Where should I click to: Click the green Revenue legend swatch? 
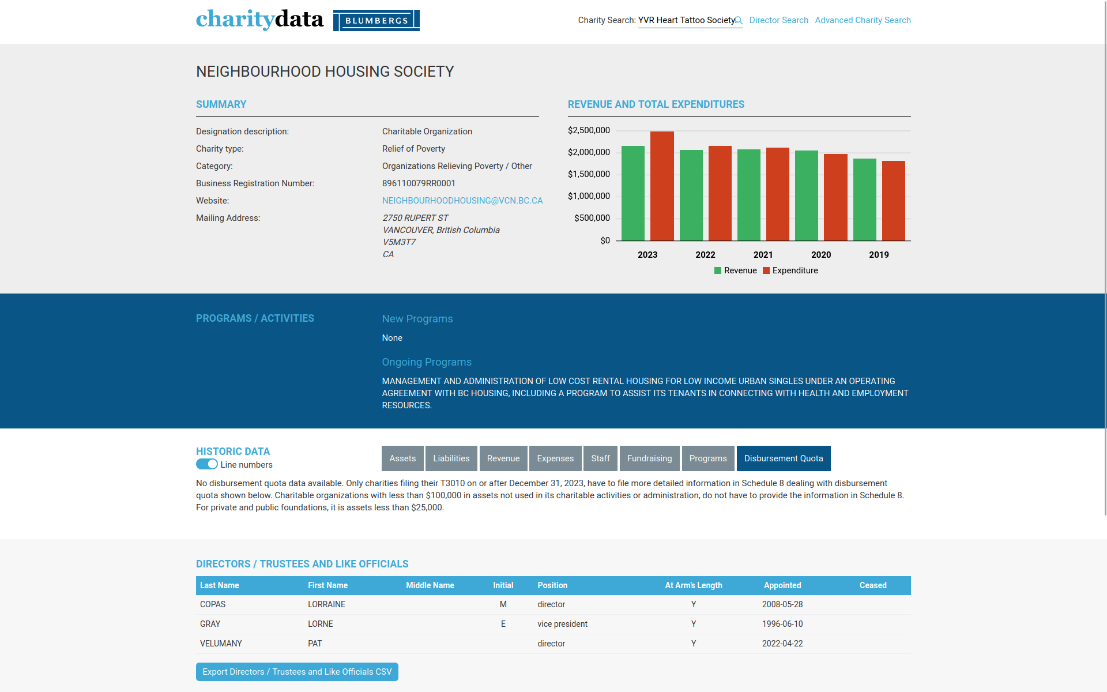click(x=718, y=270)
